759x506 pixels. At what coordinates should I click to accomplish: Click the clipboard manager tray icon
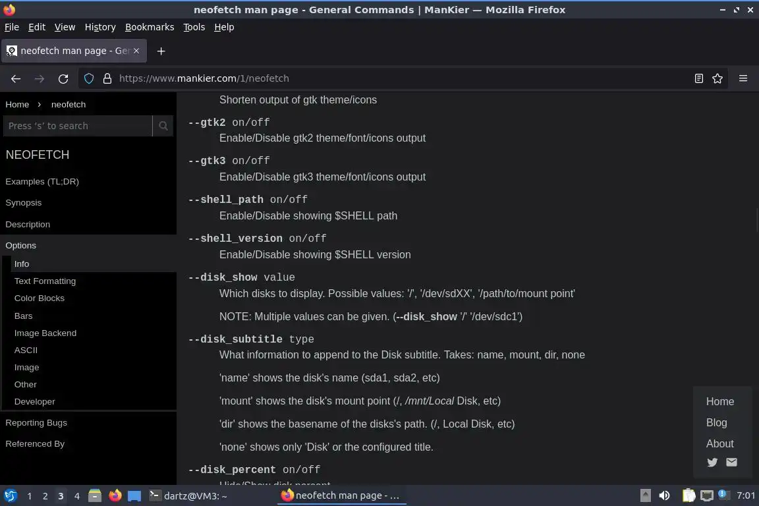[x=689, y=495]
